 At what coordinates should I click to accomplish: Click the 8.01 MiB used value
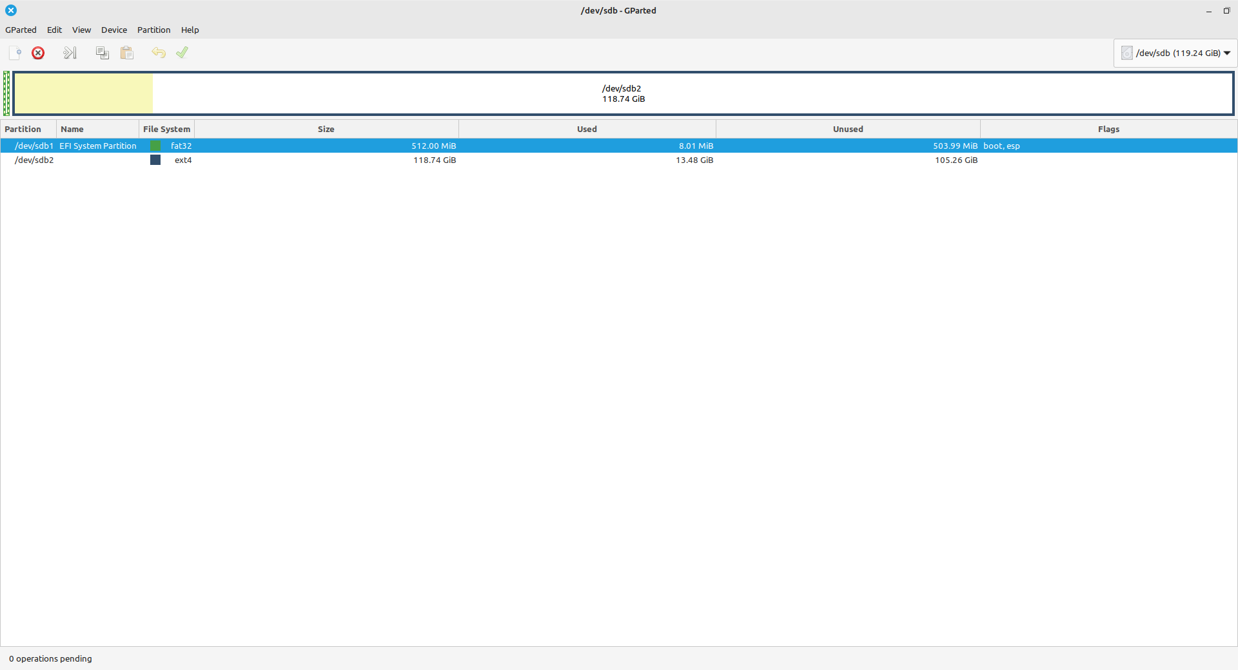[696, 146]
